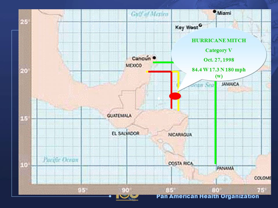Click the Miami city label
The width and height of the screenshot is (278, 208).
pyautogui.click(x=224, y=13)
